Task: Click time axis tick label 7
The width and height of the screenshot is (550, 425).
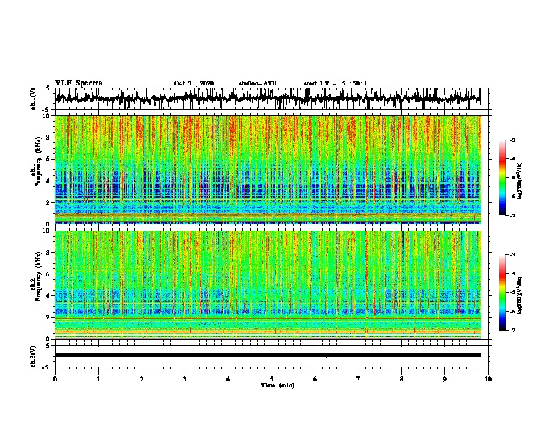Action: 358,379
